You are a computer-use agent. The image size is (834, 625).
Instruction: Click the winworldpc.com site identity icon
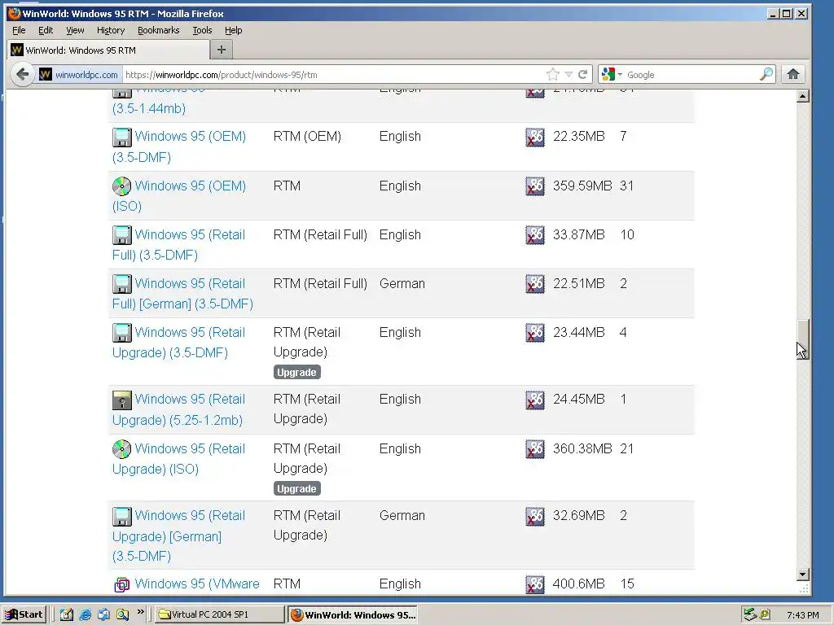click(x=46, y=74)
